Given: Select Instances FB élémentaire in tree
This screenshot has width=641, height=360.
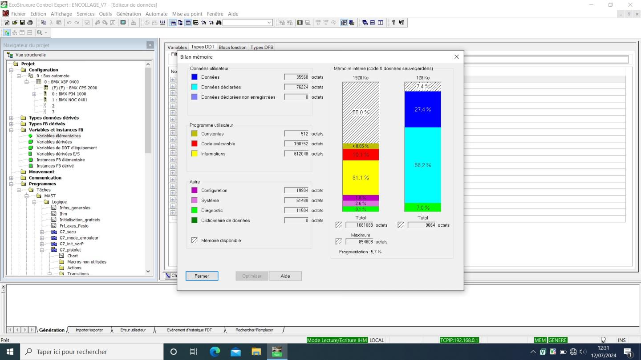Looking at the screenshot, I should coord(60,160).
